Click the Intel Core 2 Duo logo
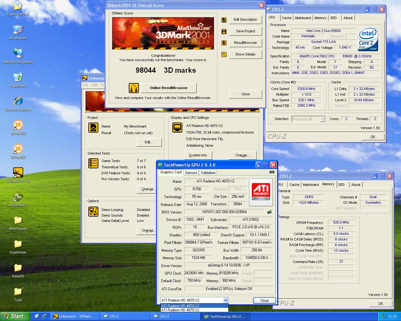 (368, 39)
